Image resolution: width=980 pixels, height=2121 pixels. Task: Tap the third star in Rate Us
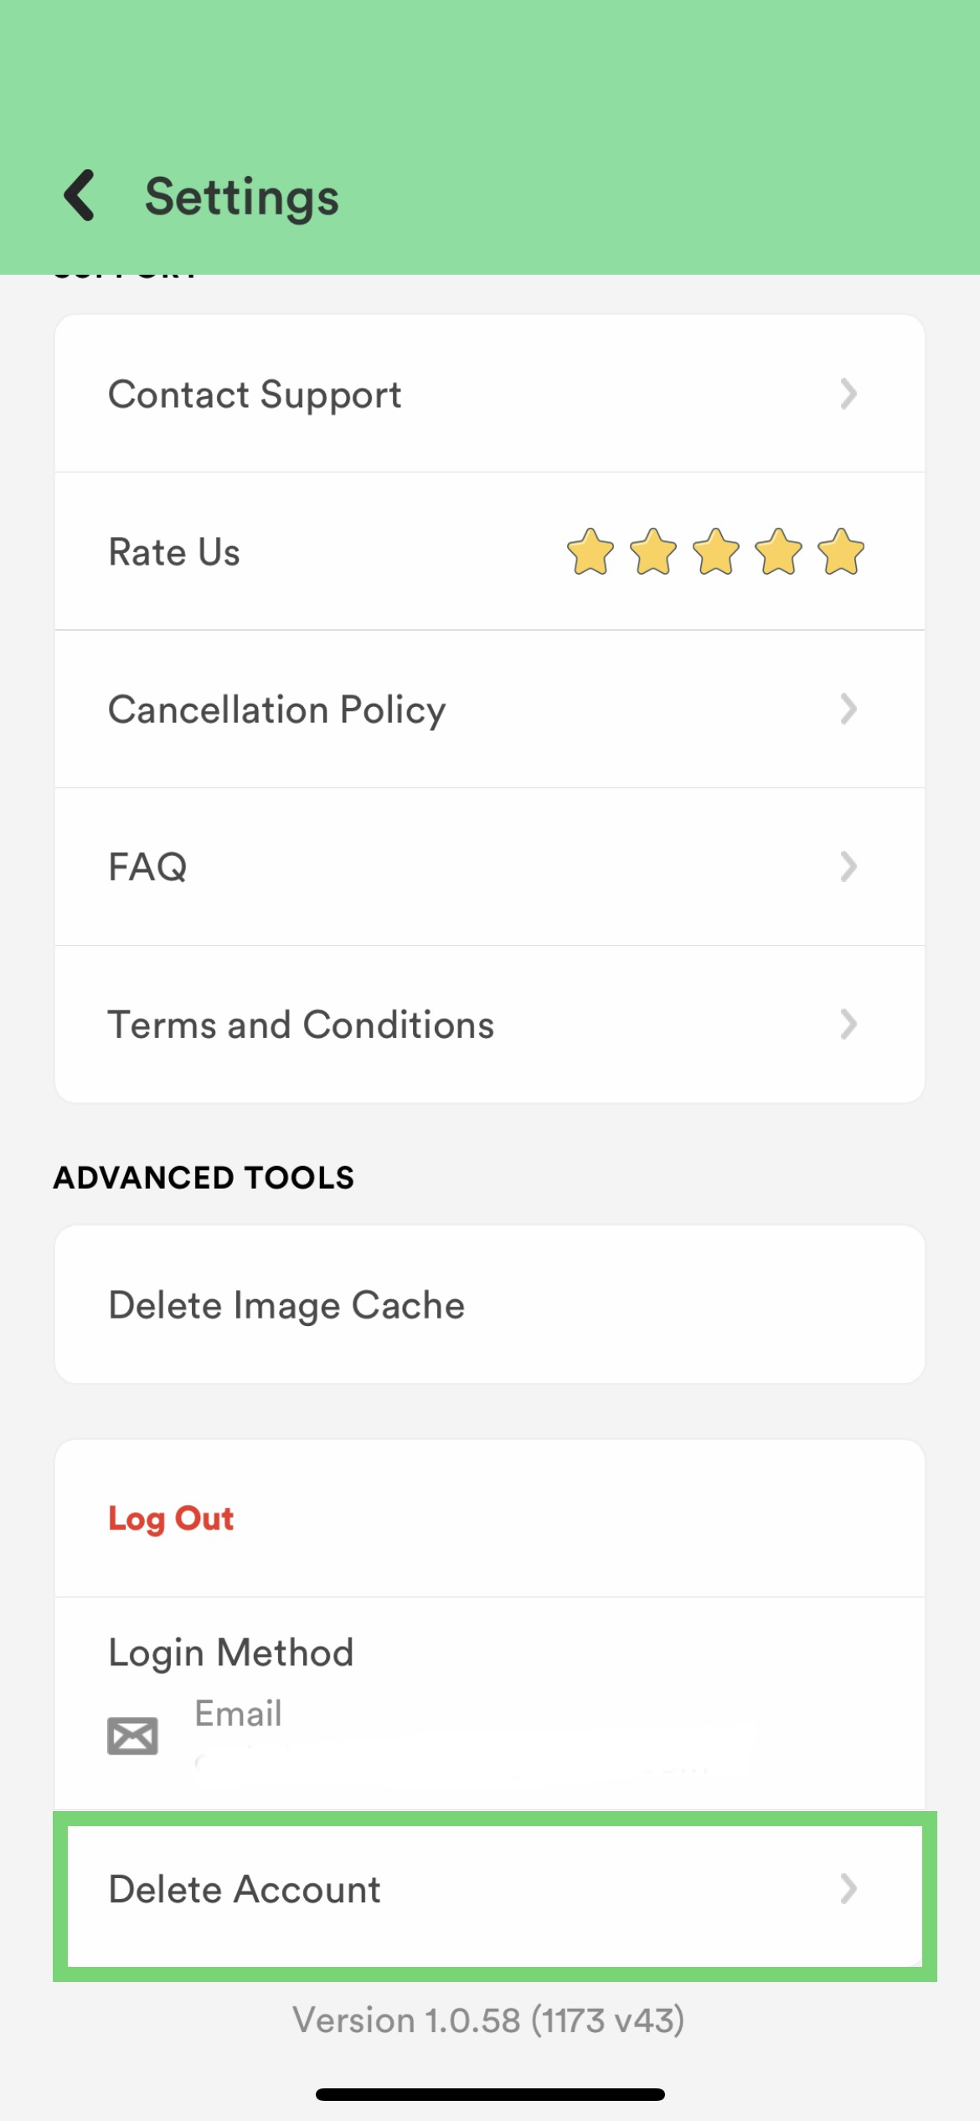[x=716, y=552]
